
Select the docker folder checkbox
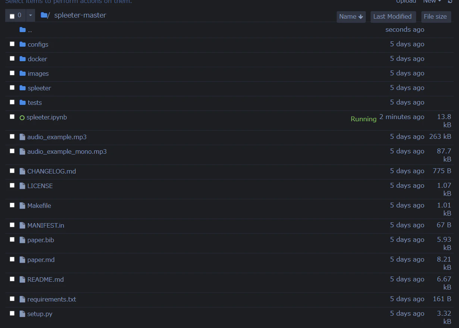click(12, 59)
